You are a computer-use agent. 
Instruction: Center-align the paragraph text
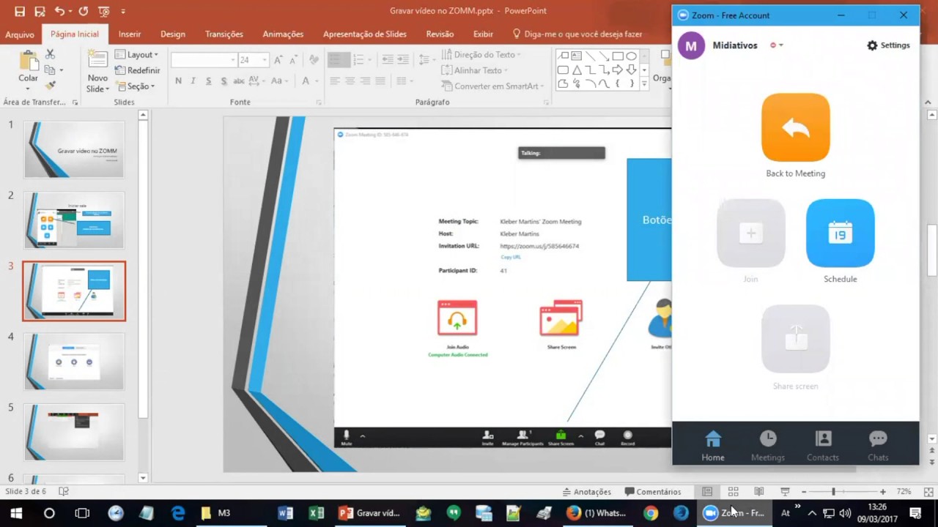pos(350,81)
